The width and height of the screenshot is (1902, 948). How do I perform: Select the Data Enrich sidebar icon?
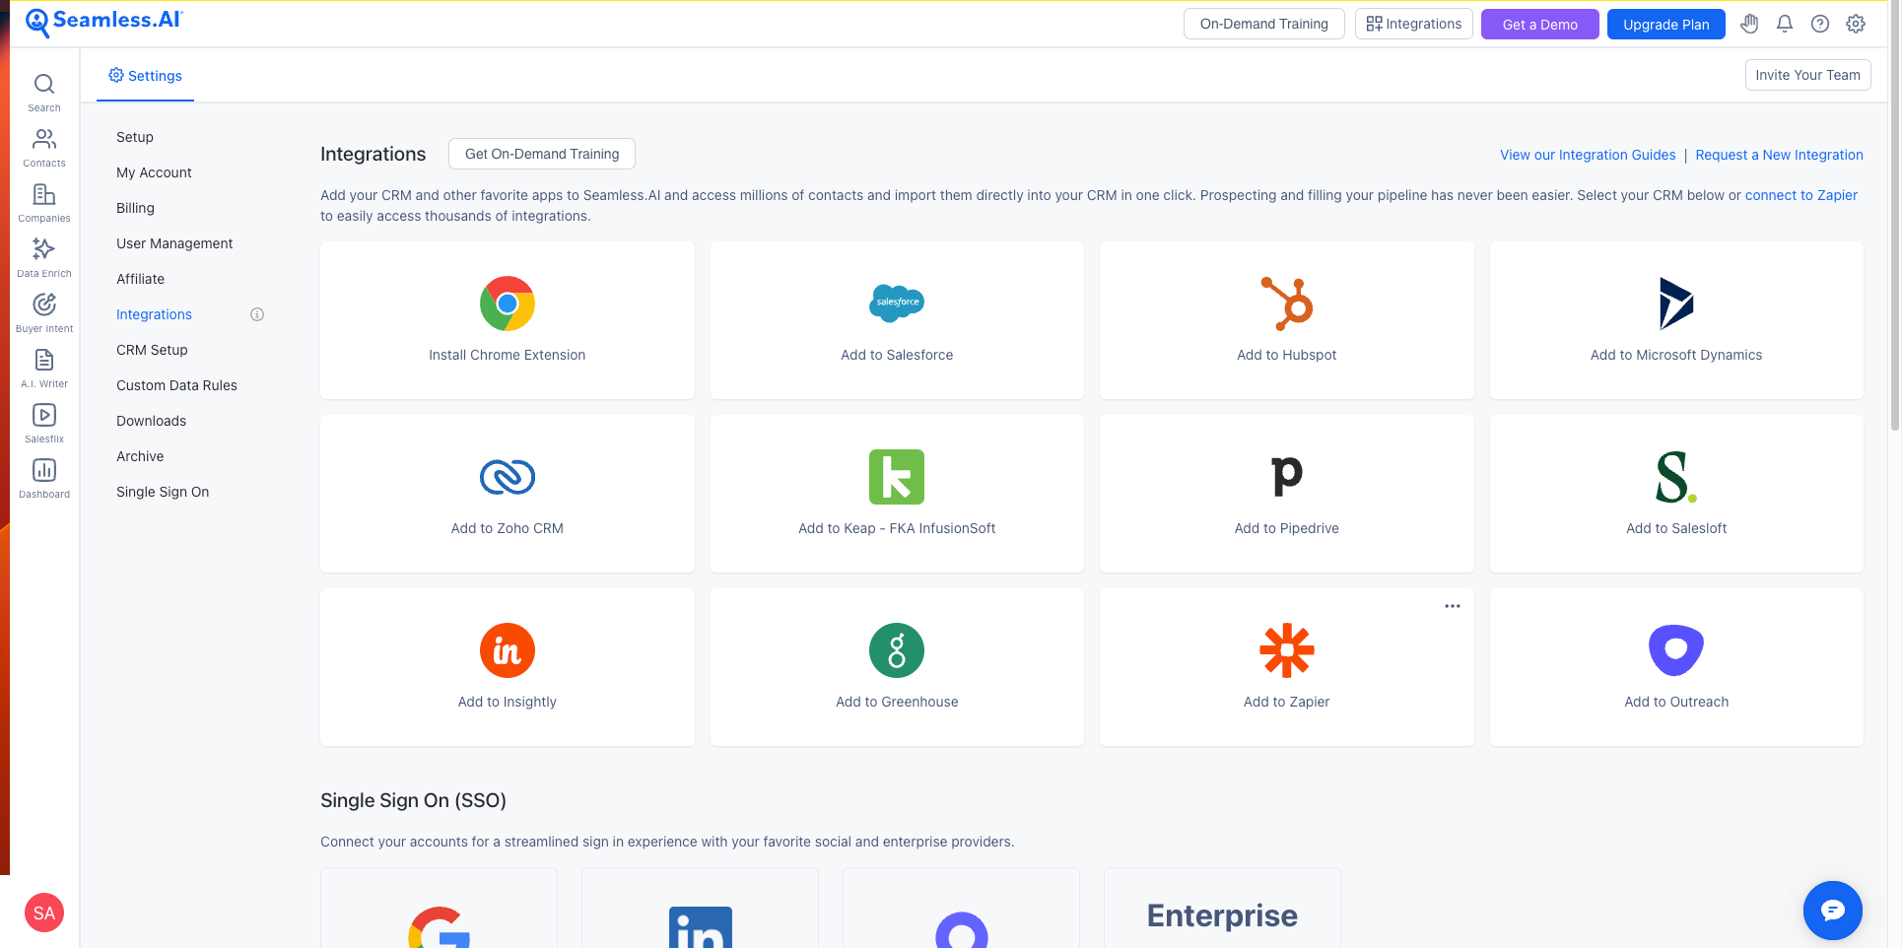(43, 256)
